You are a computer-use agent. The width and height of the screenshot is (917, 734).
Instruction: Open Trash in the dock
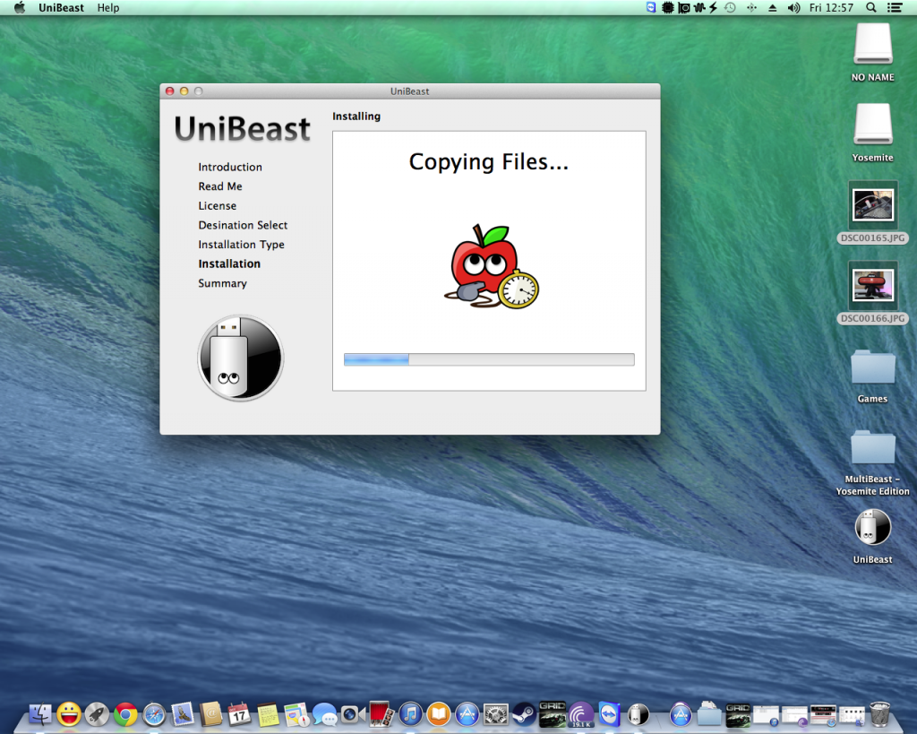879,714
